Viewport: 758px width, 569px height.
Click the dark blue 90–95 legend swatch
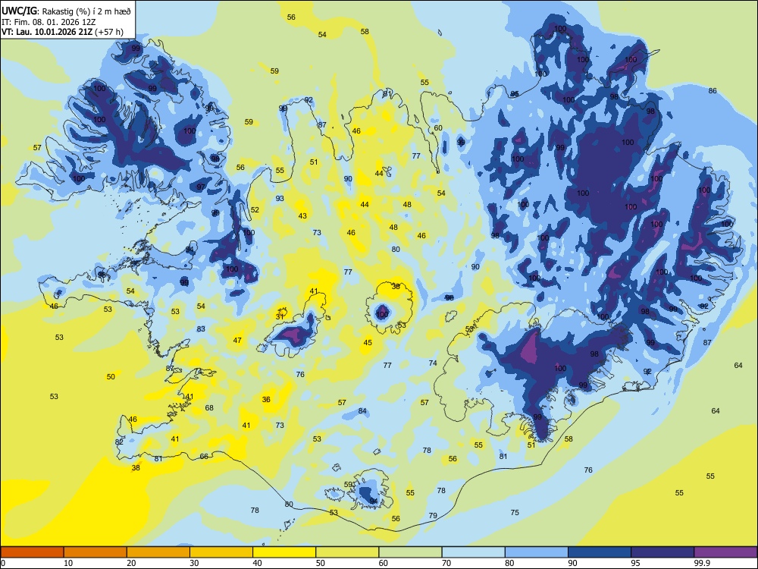[600, 552]
